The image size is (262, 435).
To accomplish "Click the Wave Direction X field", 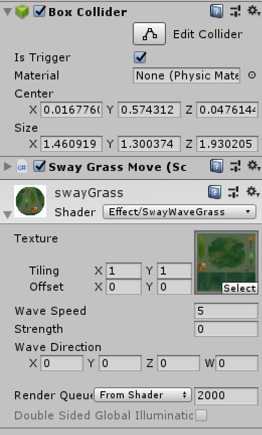I will point(62,363).
